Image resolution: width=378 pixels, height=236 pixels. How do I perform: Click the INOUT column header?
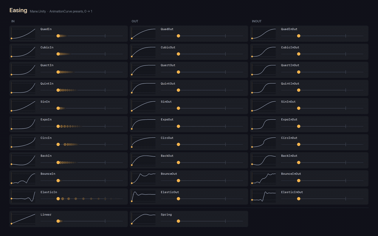click(257, 21)
